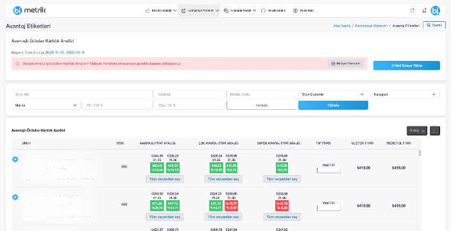The height and width of the screenshot is (231, 451).
Task: Click the STOK column header
Action: click(120, 143)
